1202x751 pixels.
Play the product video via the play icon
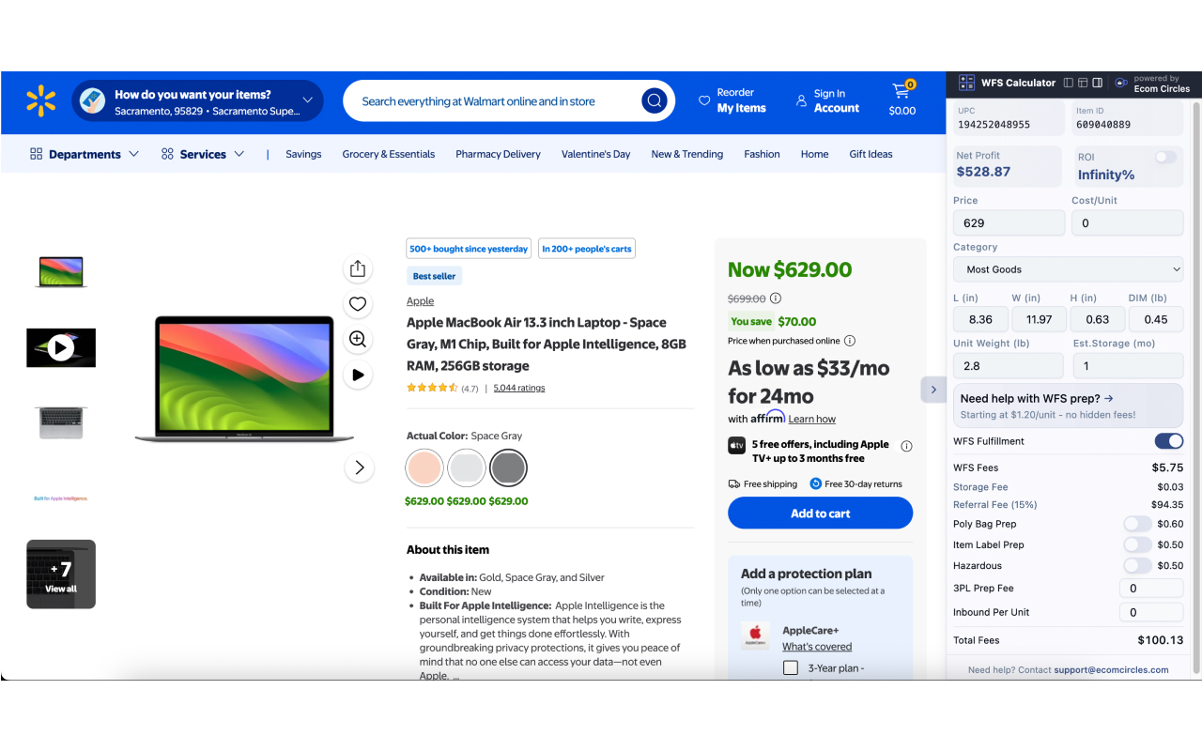[358, 375]
